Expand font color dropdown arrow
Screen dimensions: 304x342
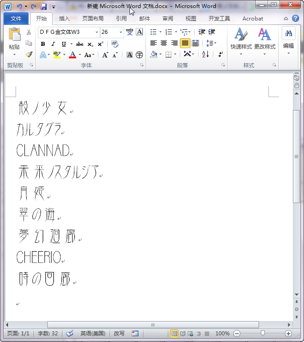80,54
